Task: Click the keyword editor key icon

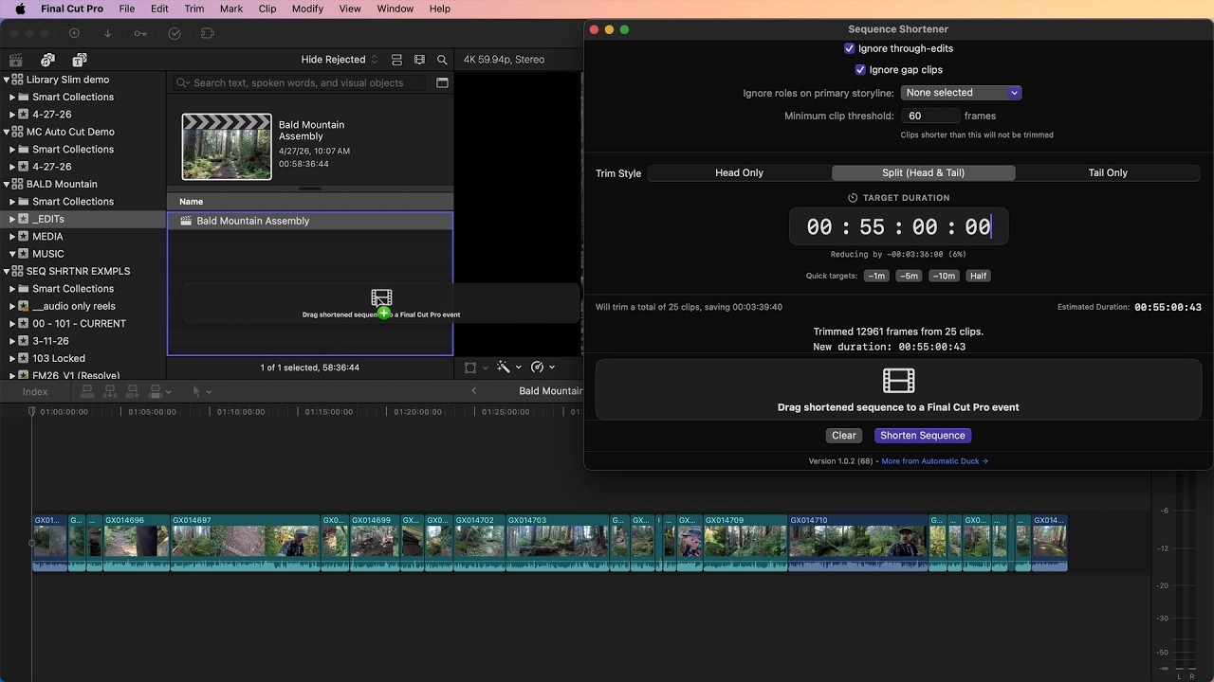Action: point(140,33)
